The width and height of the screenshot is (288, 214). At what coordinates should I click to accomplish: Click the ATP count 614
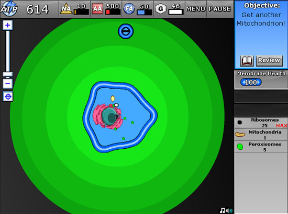coord(38,9)
